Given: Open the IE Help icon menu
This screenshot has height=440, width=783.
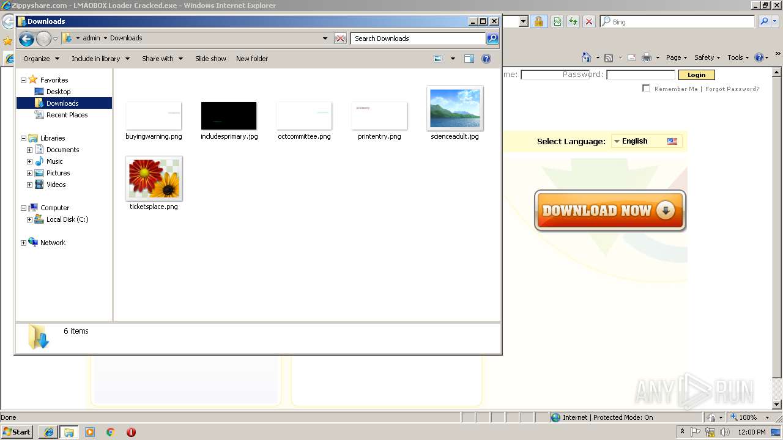Looking at the screenshot, I should [x=762, y=57].
